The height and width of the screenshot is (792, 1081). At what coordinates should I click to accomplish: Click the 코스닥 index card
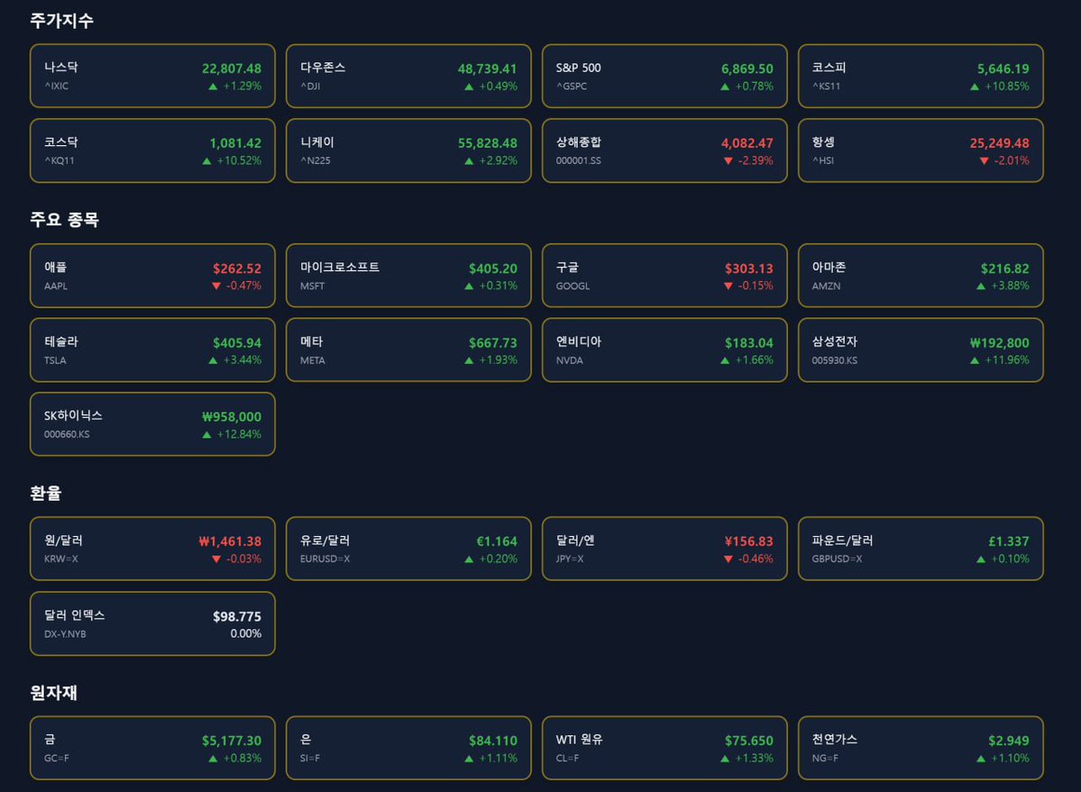point(152,150)
